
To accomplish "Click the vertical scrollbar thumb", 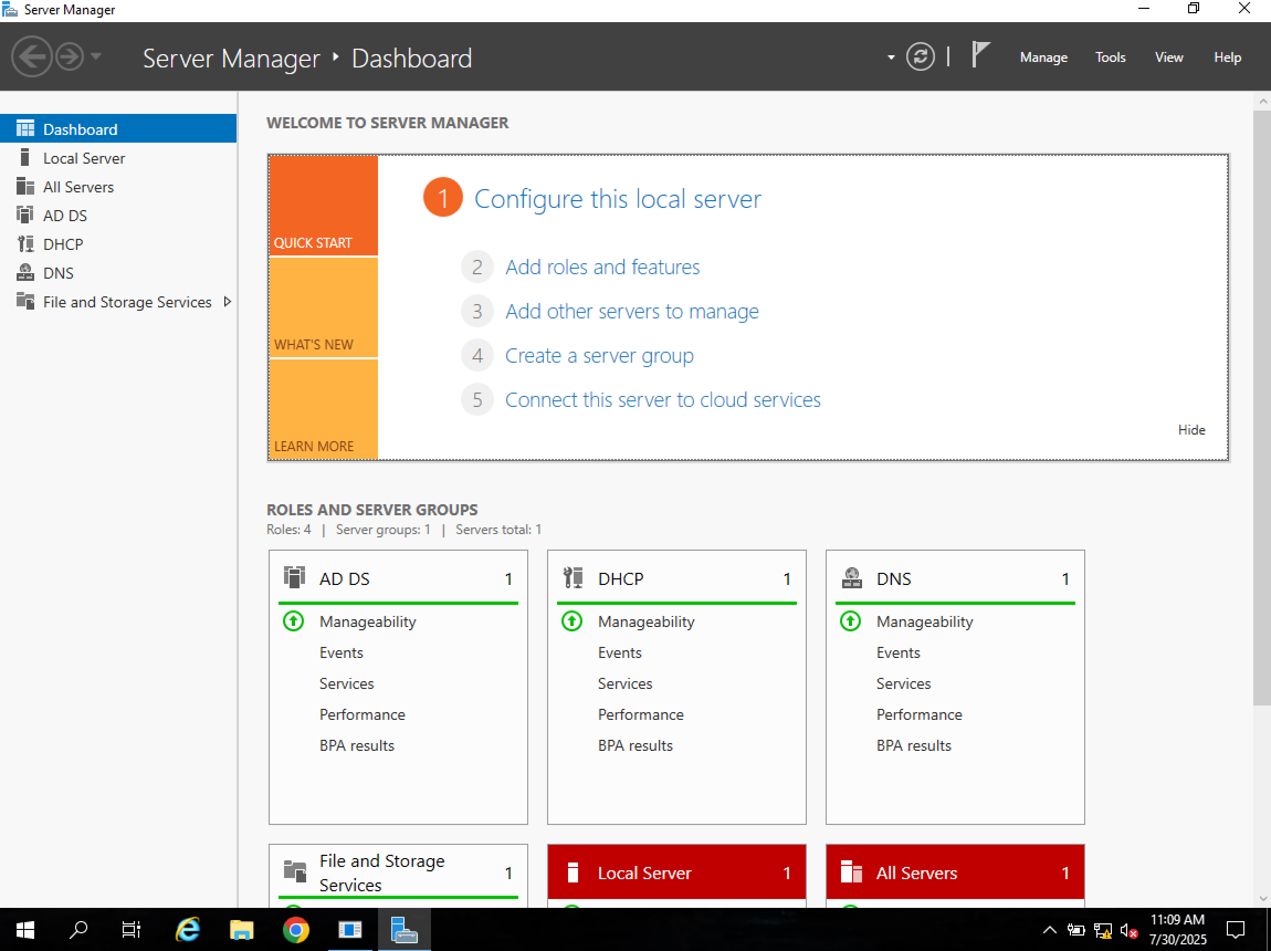I will pos(1262,407).
